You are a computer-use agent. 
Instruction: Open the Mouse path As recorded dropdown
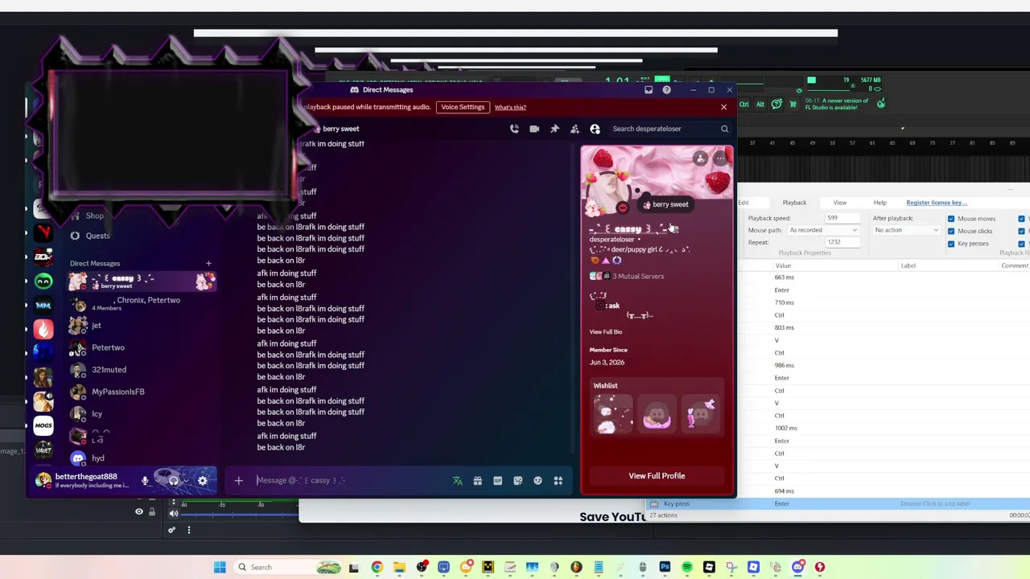823,230
